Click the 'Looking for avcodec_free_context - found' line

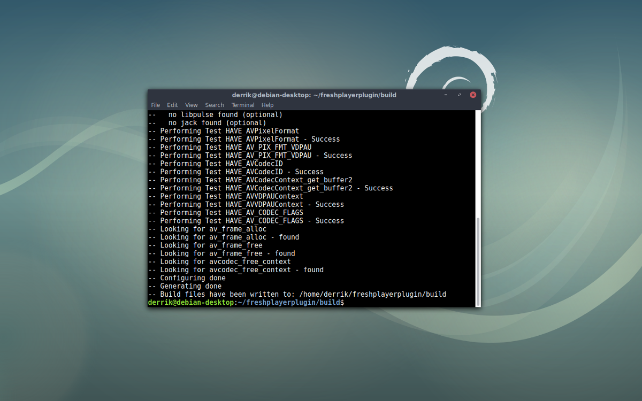[x=236, y=270]
